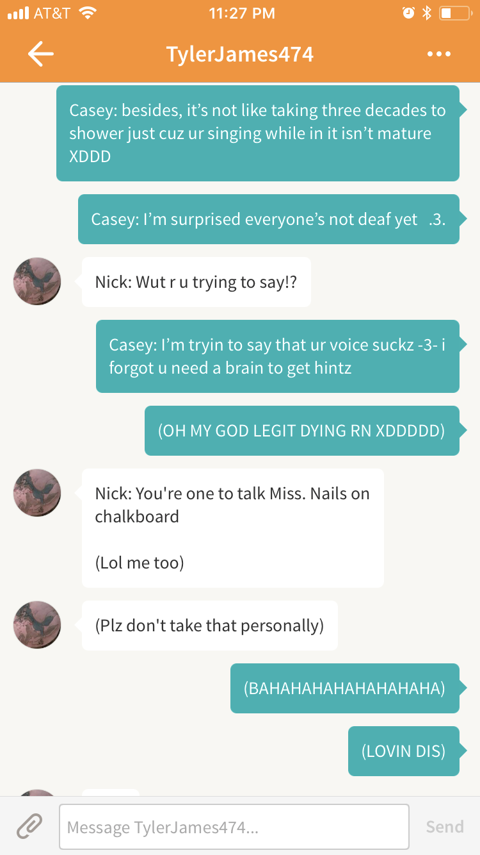Tap the cellular signal bars icon
This screenshot has width=480, height=855.
point(18,13)
